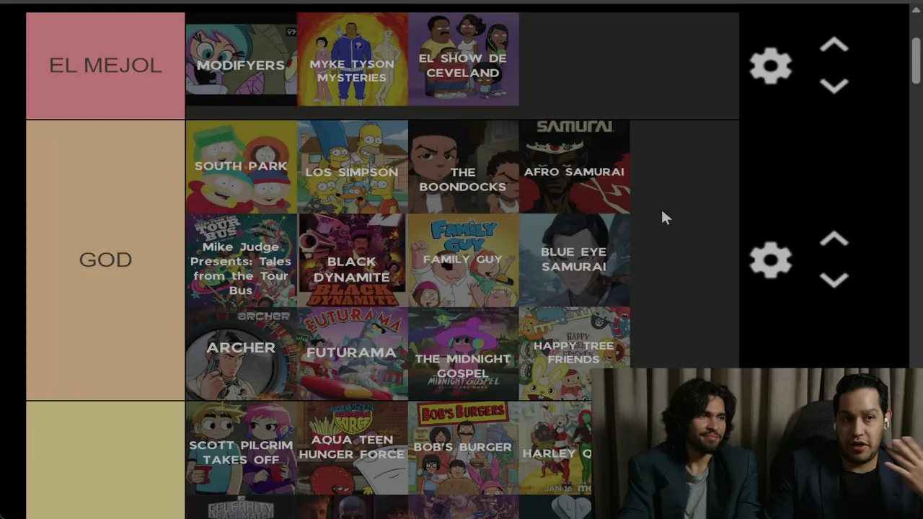Image resolution: width=923 pixels, height=519 pixels.
Task: Select the Family Guy thumbnail
Action: click(x=463, y=260)
